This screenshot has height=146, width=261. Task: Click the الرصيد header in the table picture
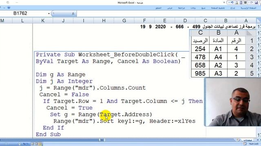(200, 41)
